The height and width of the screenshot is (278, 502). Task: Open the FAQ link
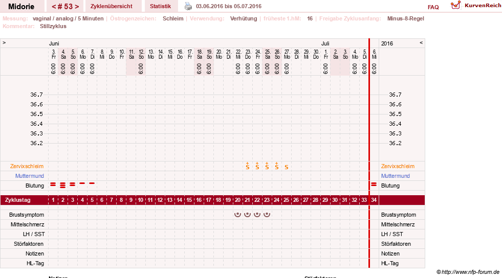(x=433, y=7)
